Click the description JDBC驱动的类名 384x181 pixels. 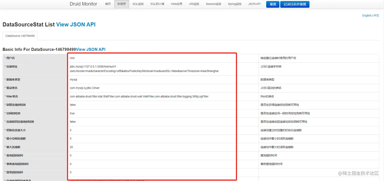[271, 88]
